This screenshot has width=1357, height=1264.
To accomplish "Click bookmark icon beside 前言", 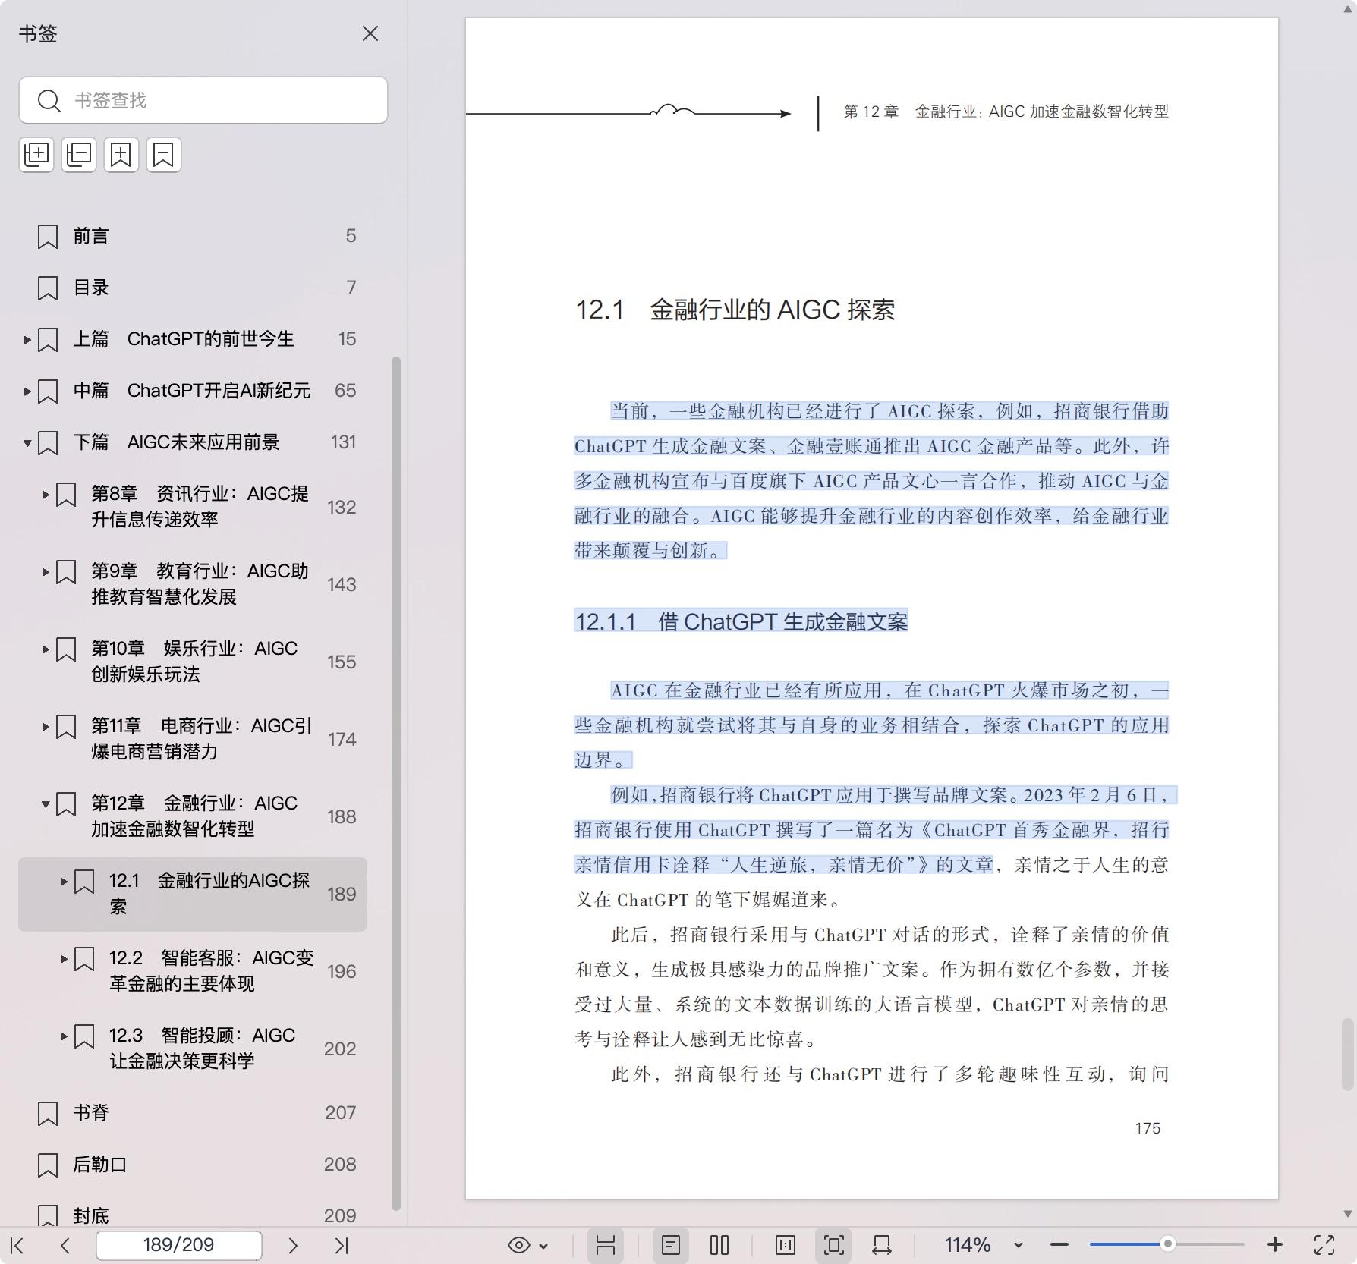I will coord(48,236).
